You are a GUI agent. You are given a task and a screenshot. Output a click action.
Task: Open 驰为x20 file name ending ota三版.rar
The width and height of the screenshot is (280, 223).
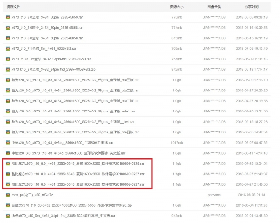click(75, 80)
